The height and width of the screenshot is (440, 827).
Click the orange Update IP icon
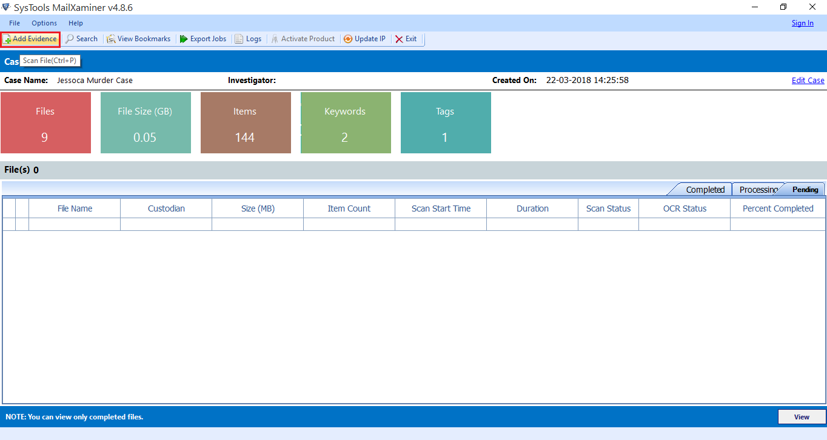pos(348,39)
